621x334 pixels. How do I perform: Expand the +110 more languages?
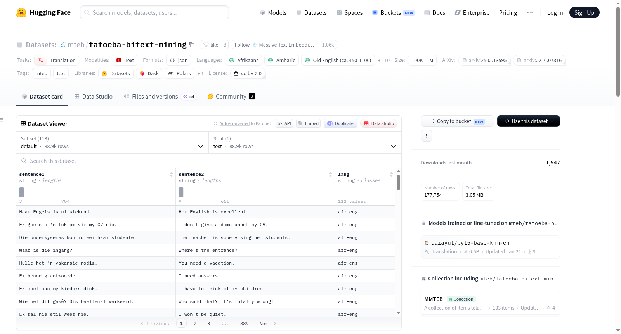pyautogui.click(x=384, y=60)
